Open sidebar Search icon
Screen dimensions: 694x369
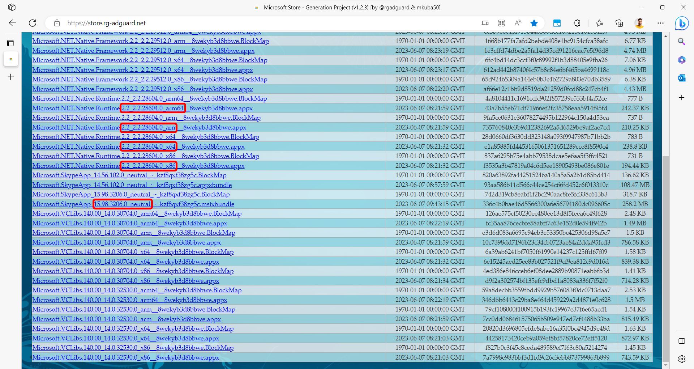pyautogui.click(x=682, y=41)
